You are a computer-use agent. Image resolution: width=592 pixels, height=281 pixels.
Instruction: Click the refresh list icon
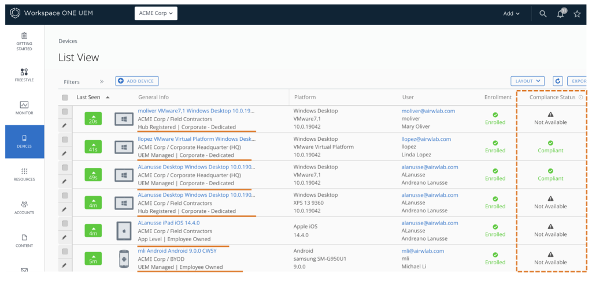(558, 81)
